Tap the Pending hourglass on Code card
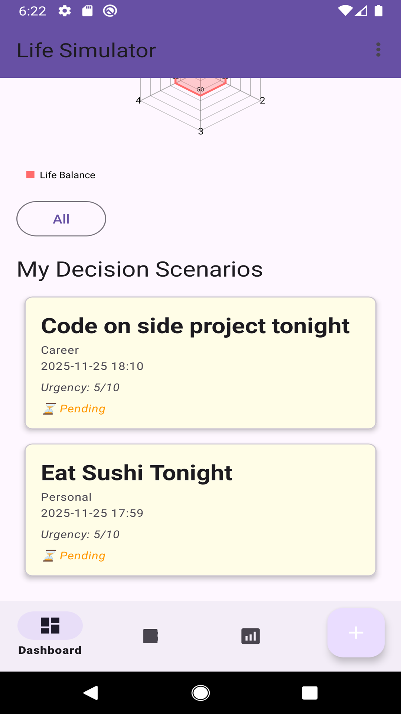This screenshot has width=401, height=714. [49, 409]
